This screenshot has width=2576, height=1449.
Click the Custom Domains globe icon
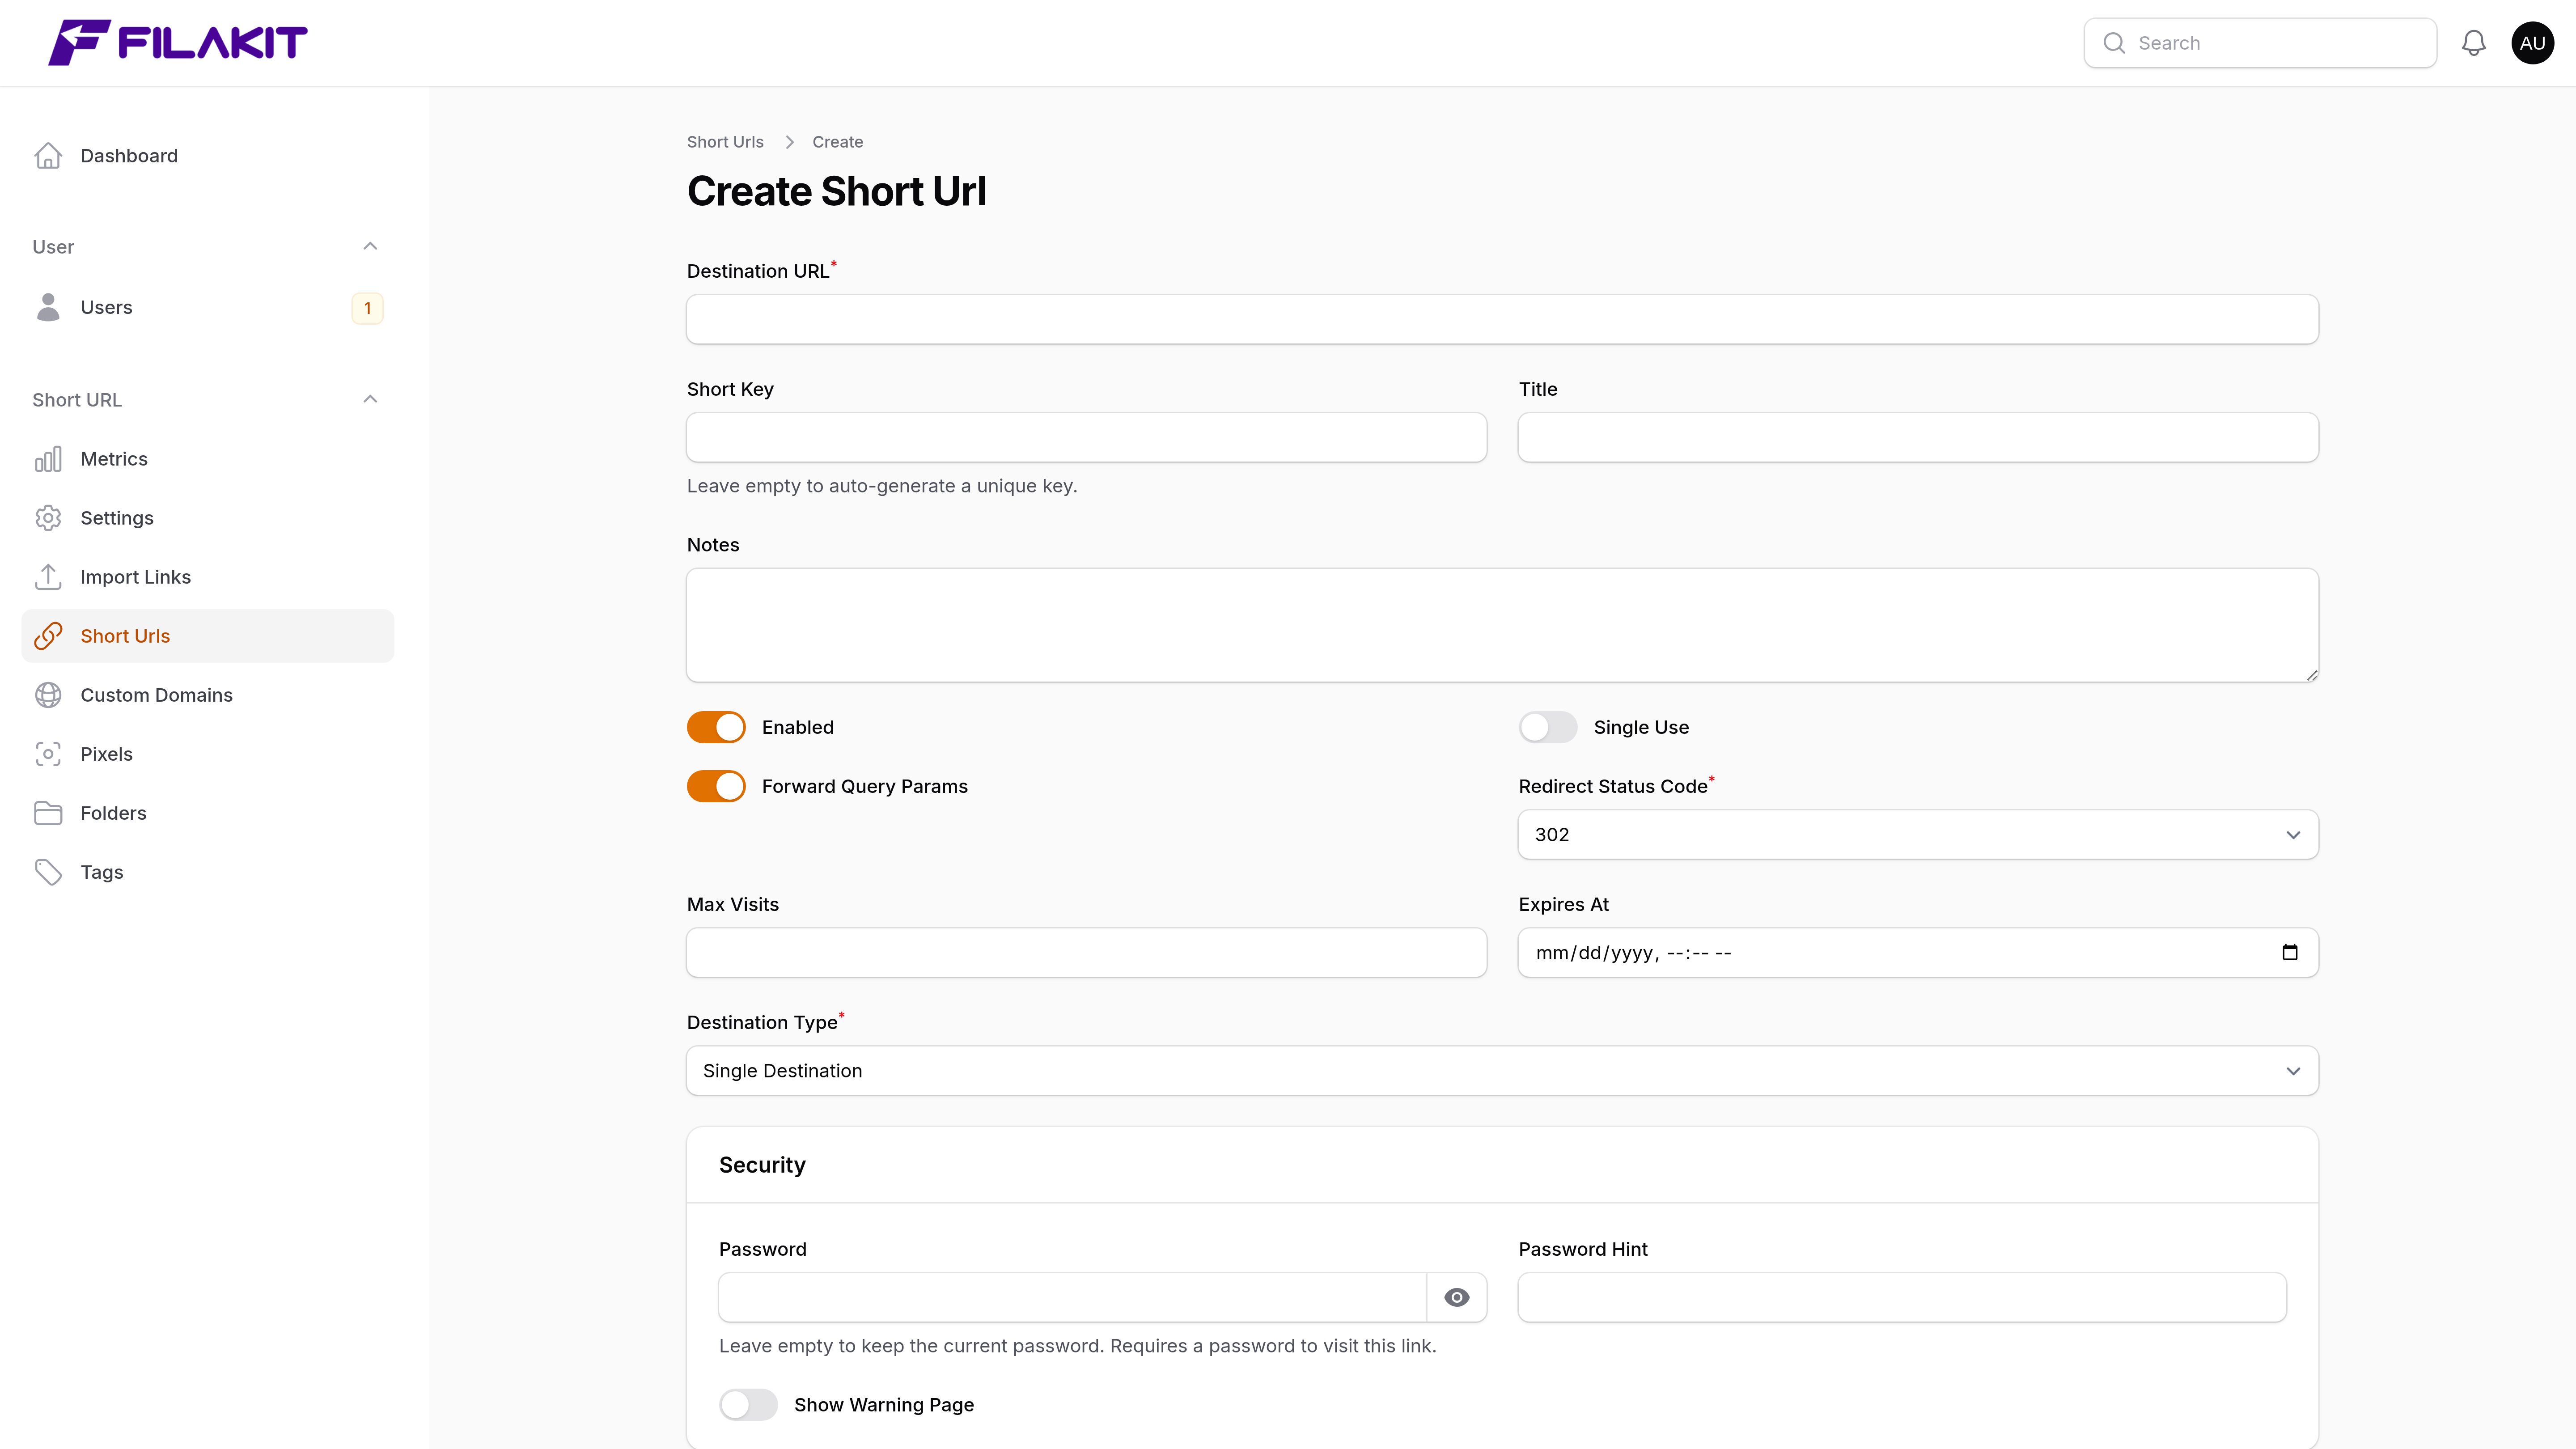click(x=48, y=695)
